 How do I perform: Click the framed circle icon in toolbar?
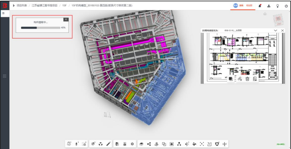click(x=172, y=144)
